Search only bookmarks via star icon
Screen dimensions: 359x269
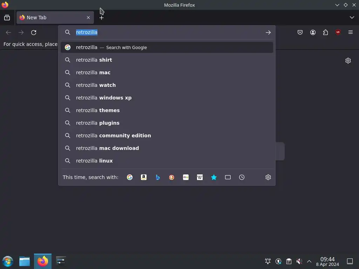click(214, 177)
